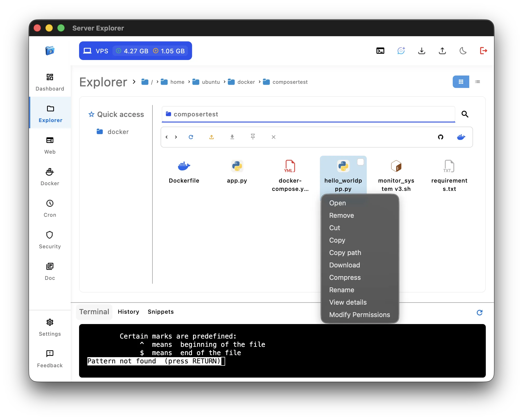
Task: Click the top bar download icon
Action: click(x=421, y=51)
